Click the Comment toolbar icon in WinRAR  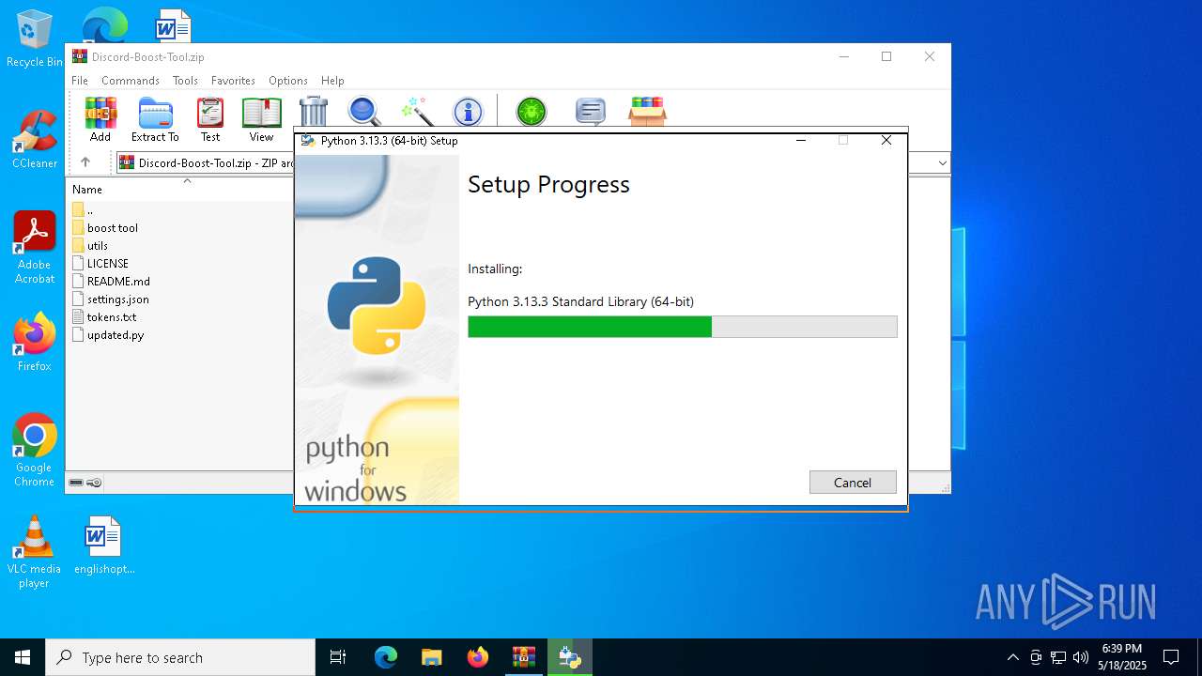point(590,112)
